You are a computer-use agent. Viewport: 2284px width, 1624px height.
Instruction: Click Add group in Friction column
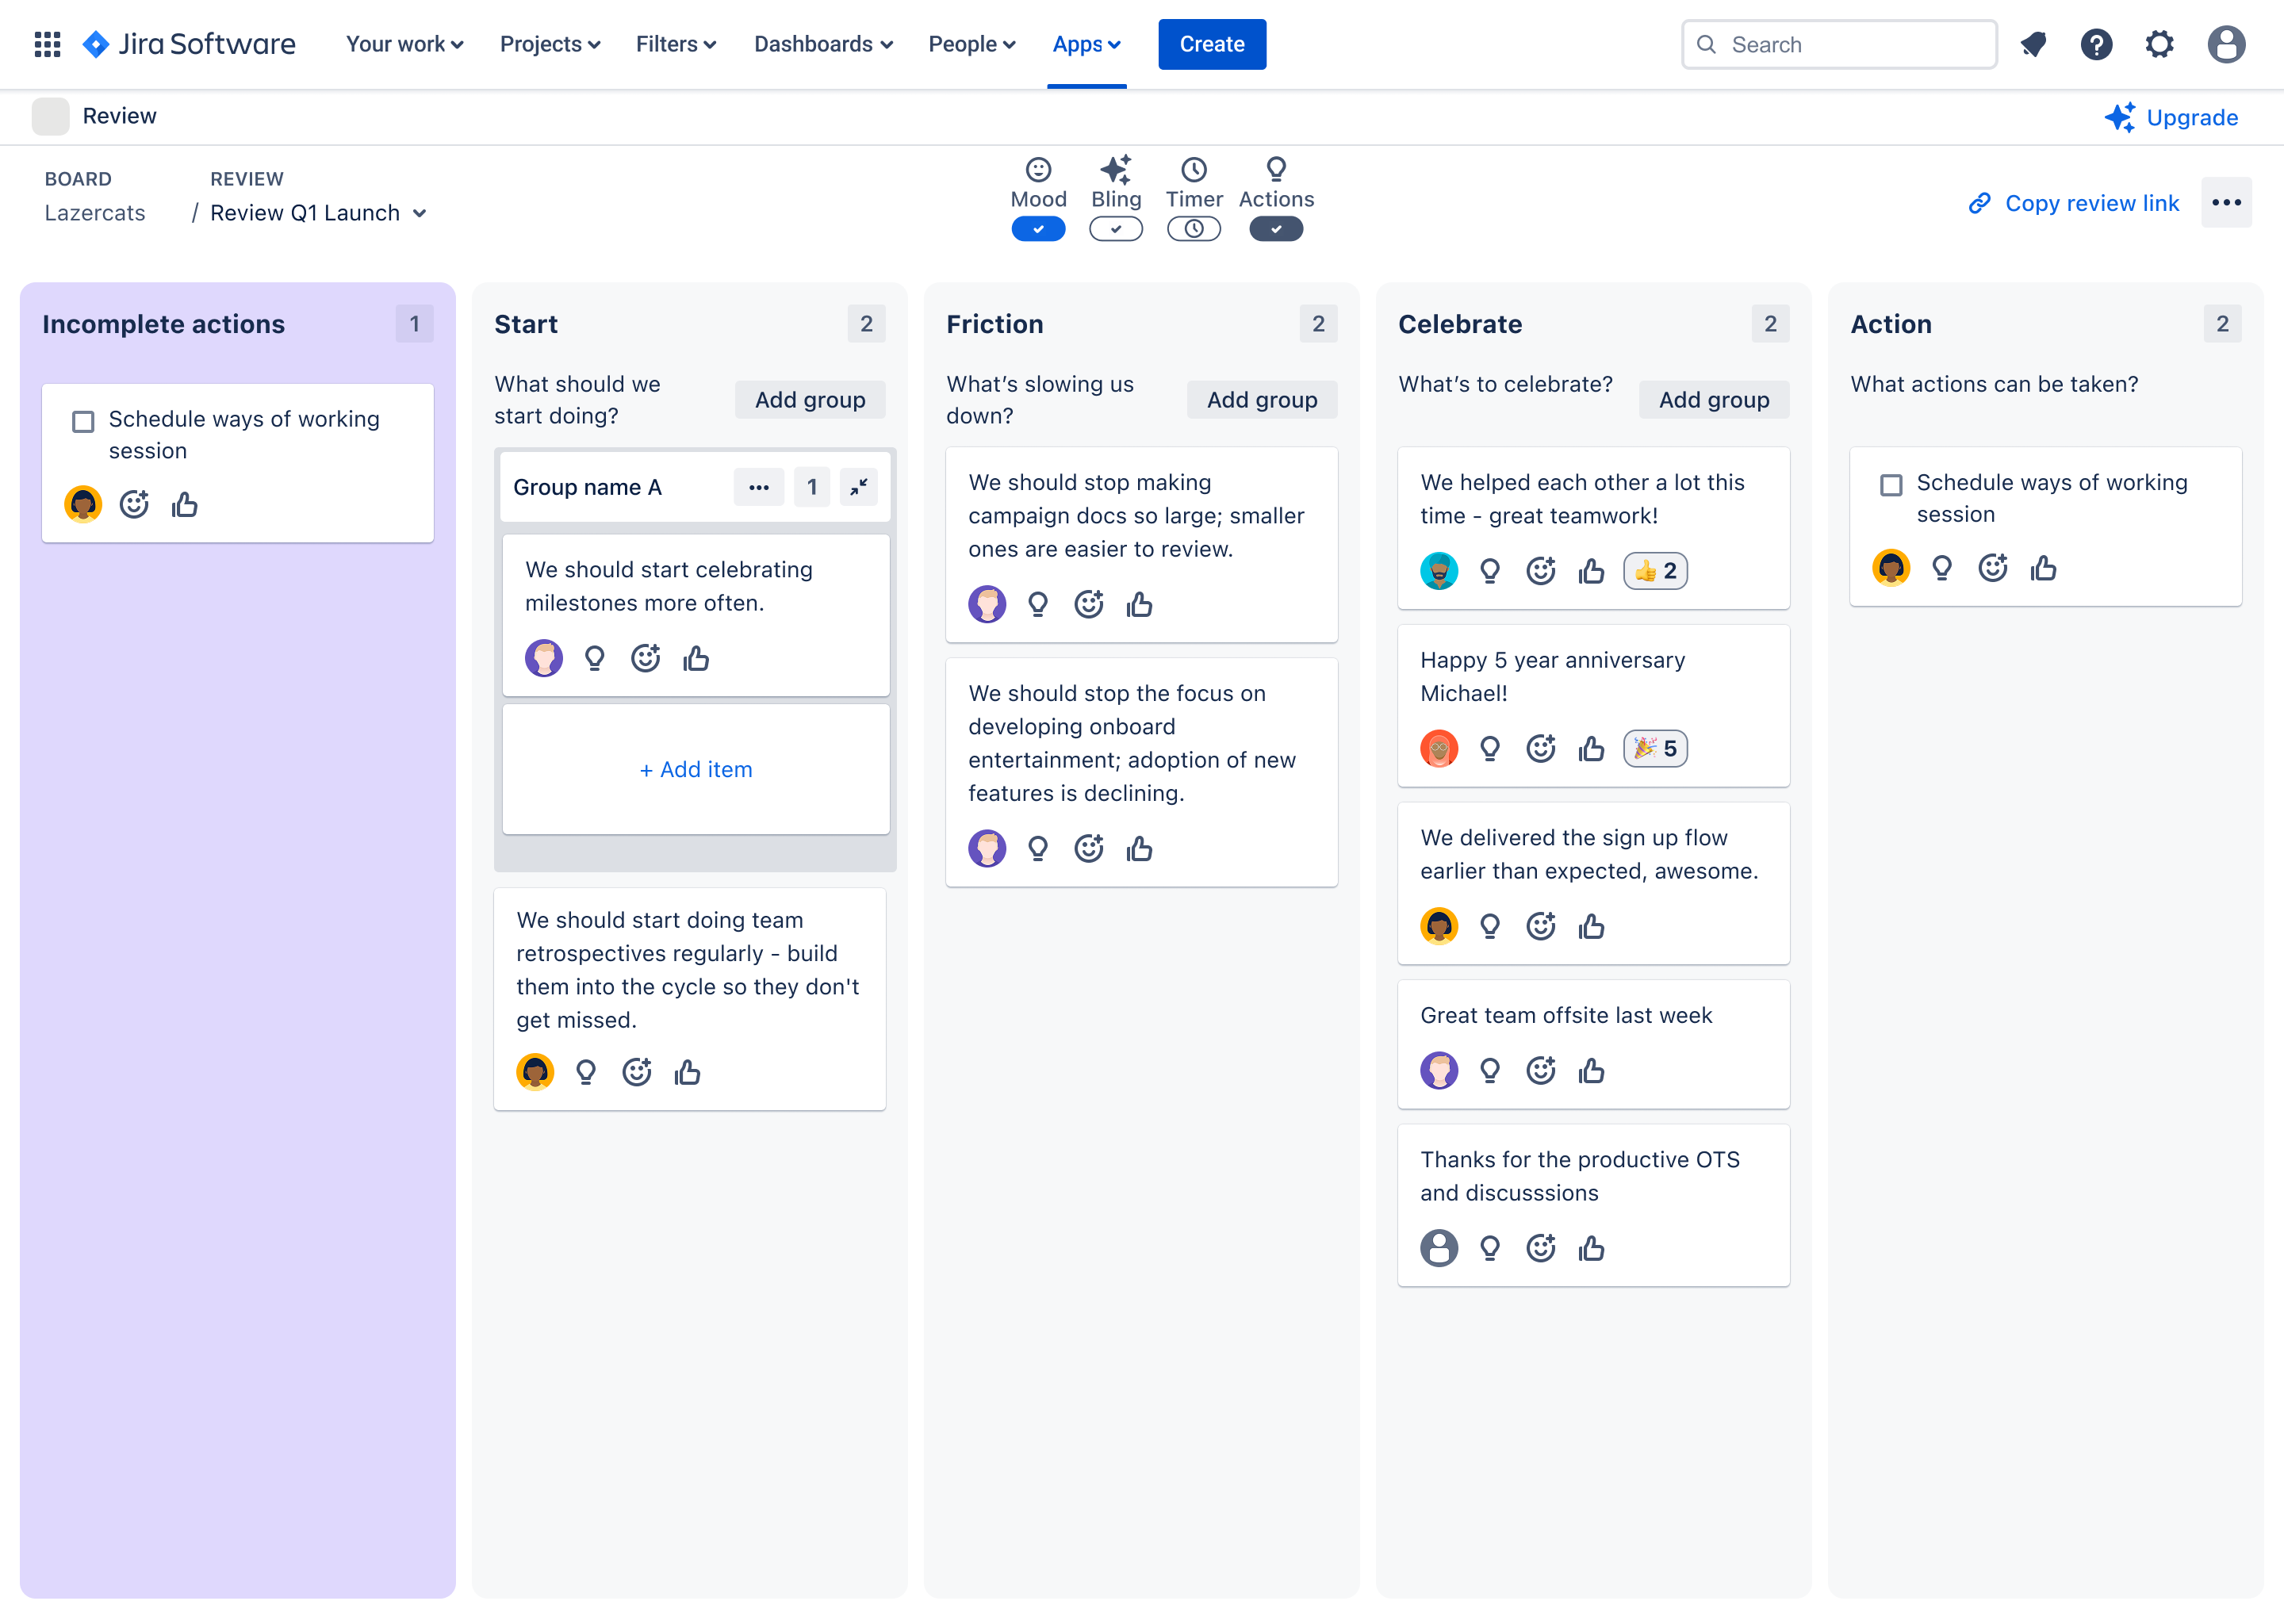(x=1261, y=399)
